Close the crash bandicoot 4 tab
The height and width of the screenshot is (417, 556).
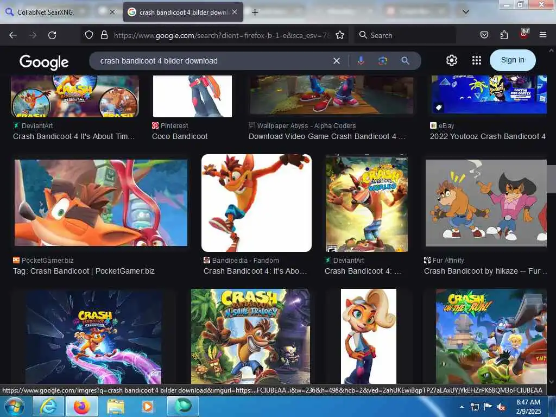(235, 12)
